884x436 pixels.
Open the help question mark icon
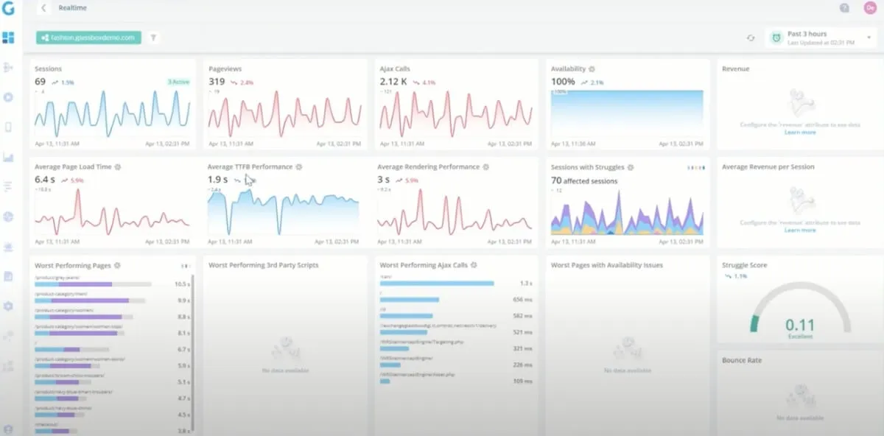coord(844,8)
